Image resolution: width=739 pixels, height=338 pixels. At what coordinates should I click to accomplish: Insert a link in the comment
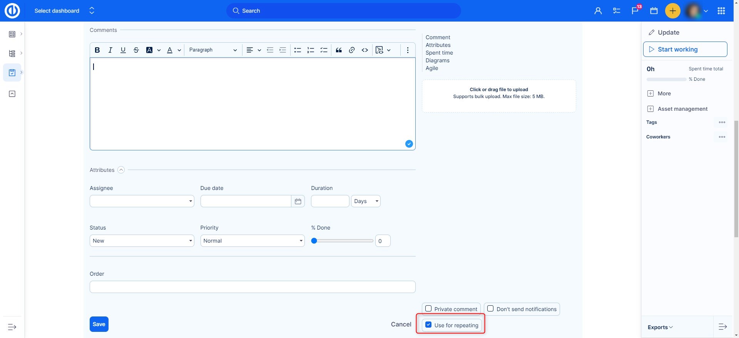pyautogui.click(x=352, y=50)
